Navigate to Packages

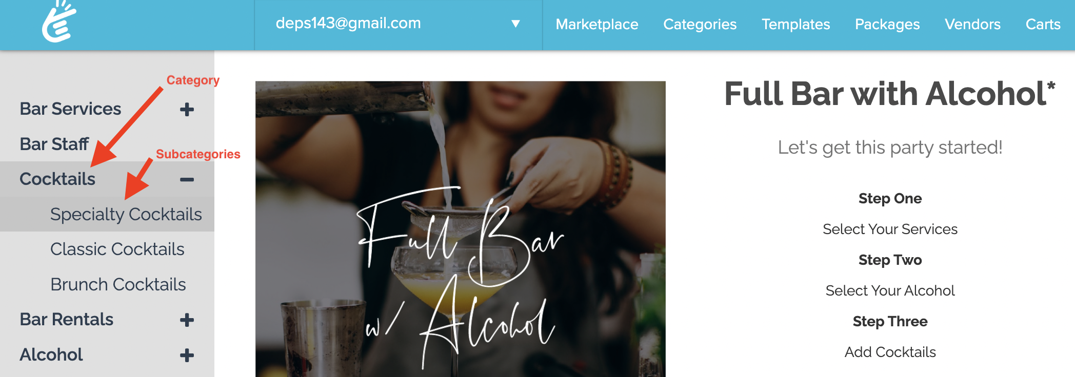pos(887,24)
